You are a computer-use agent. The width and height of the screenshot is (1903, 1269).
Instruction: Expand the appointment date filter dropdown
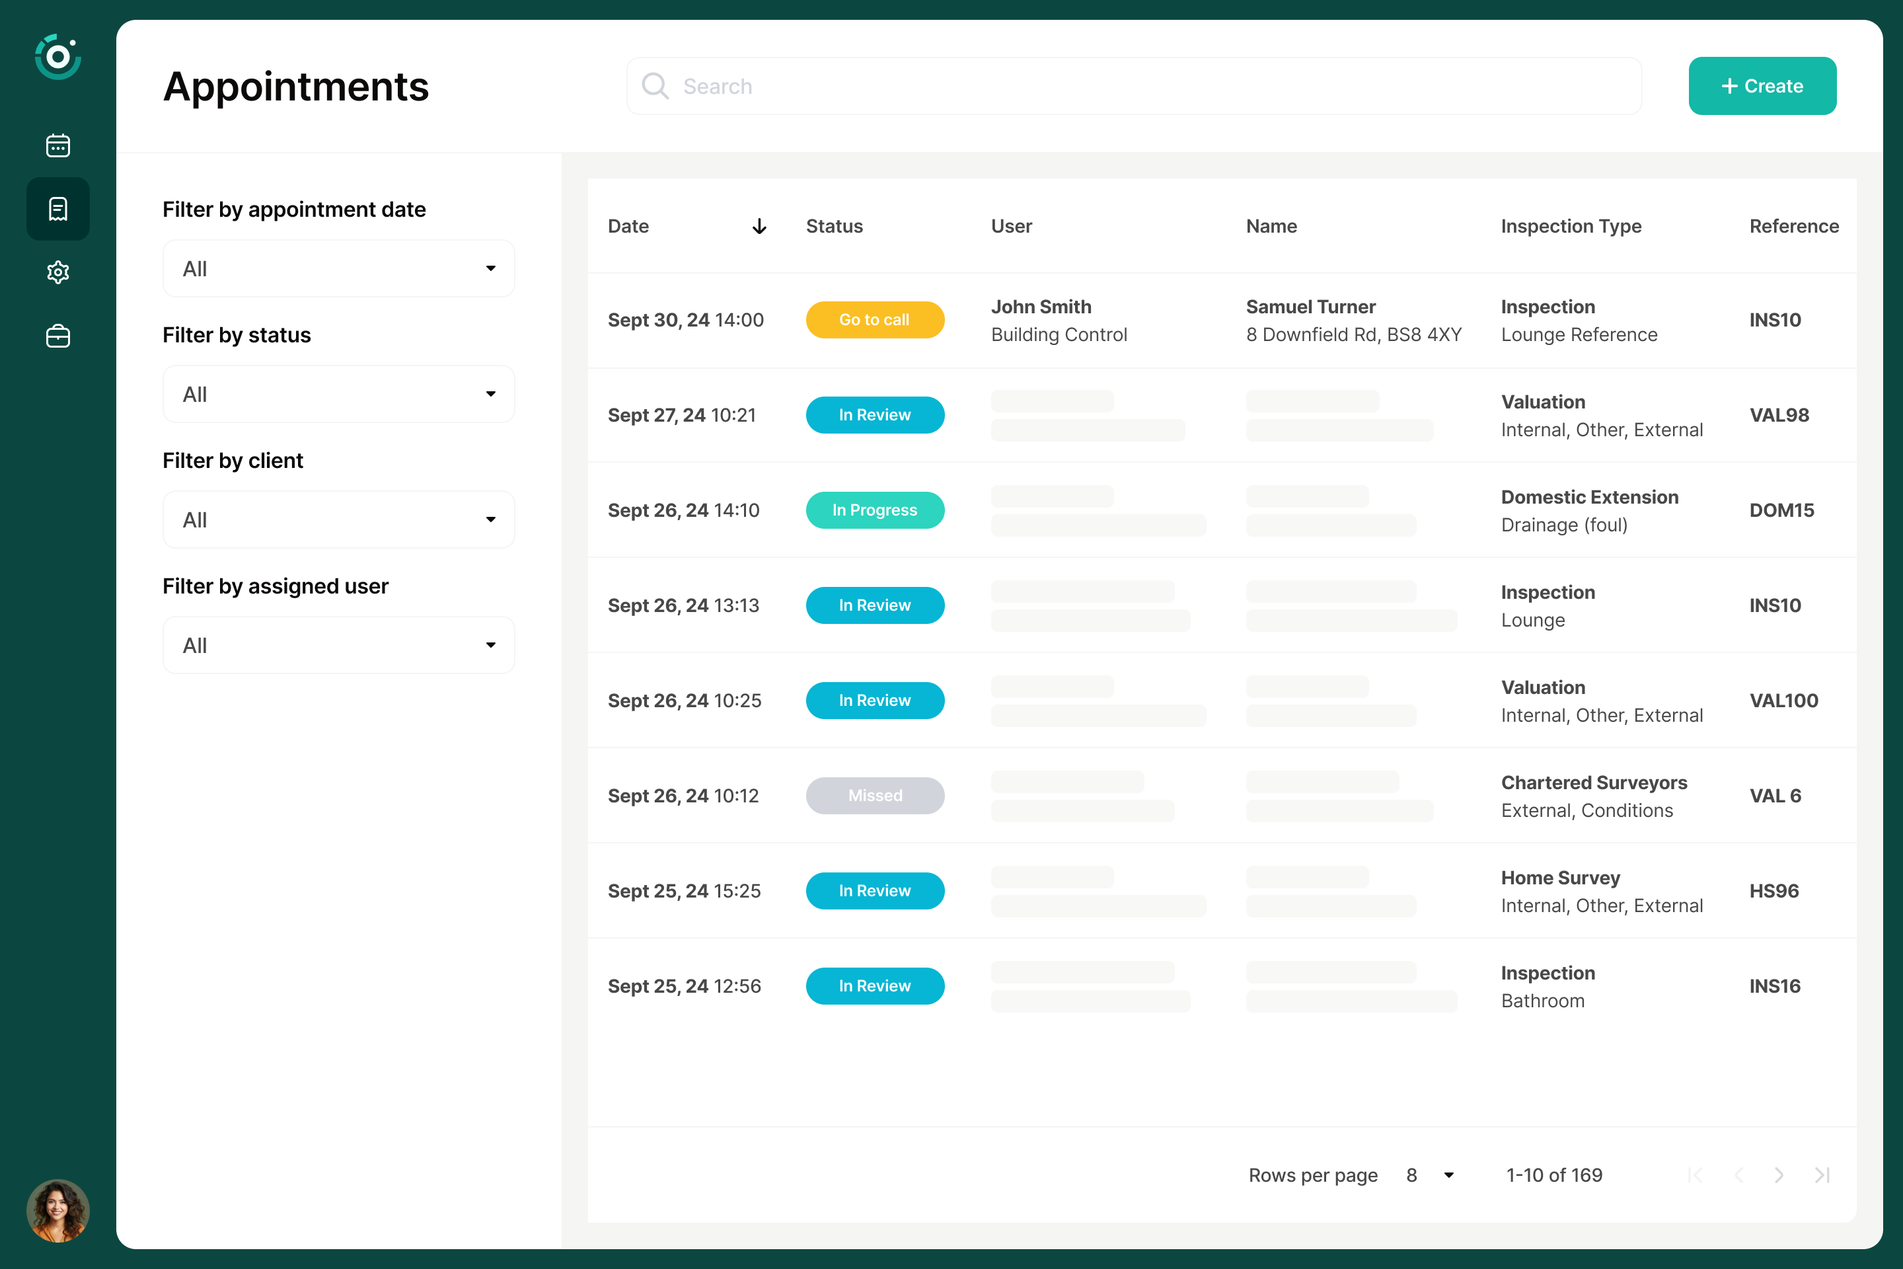[x=338, y=269]
